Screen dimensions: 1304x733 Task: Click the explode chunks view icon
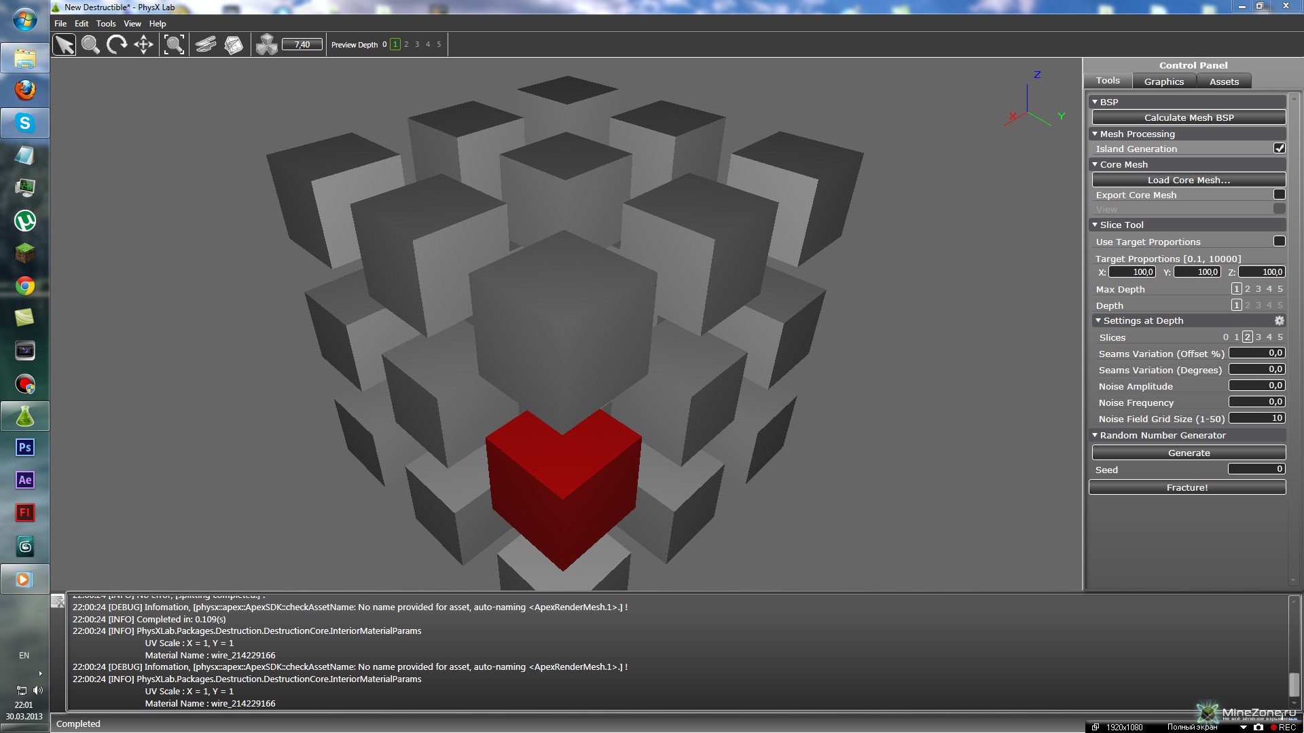[266, 45]
